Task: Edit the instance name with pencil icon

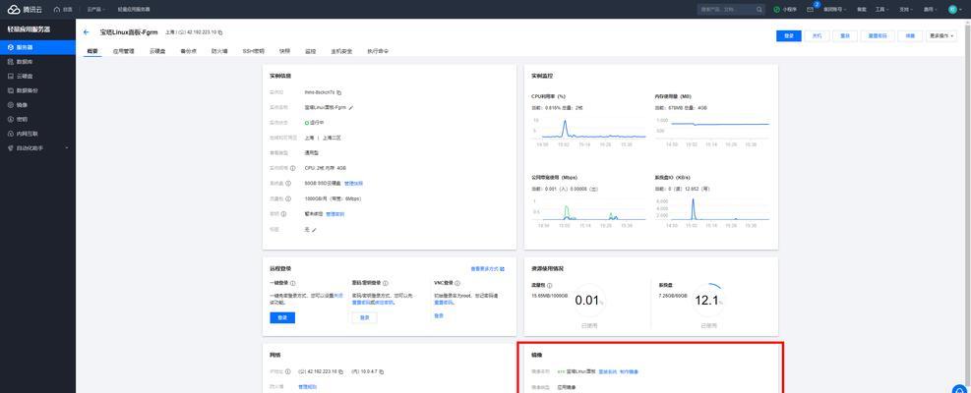Action: pyautogui.click(x=351, y=107)
